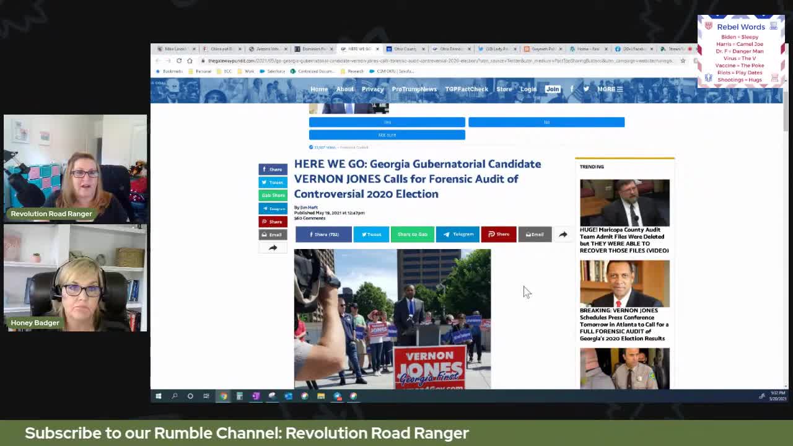Click left sidebar Facebook Share button
The width and height of the screenshot is (793, 446).
[273, 169]
